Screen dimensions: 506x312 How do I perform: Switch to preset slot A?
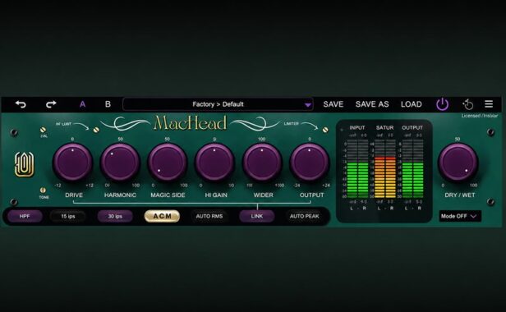point(83,104)
